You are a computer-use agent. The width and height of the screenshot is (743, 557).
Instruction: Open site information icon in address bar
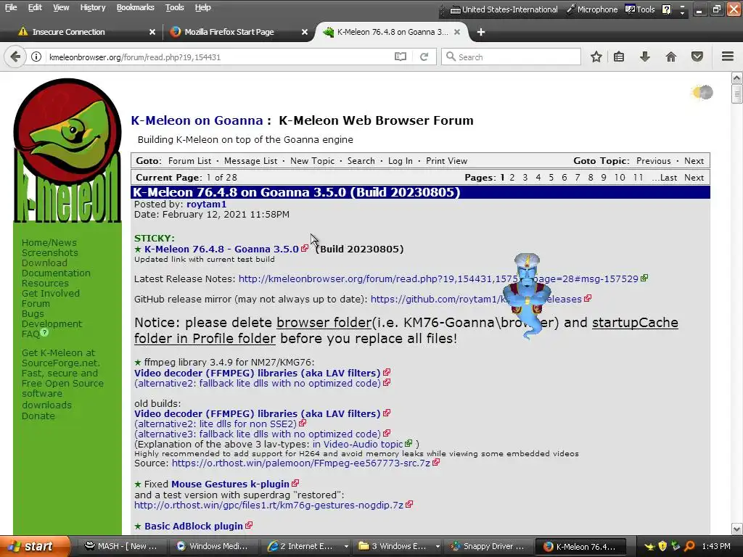36,57
